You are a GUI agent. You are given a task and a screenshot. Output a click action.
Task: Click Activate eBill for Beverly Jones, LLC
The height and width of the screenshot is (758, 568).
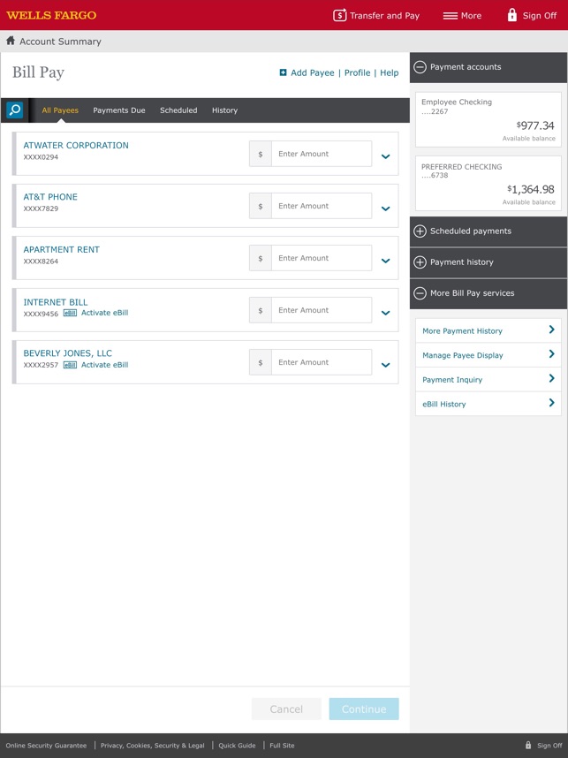click(x=104, y=365)
